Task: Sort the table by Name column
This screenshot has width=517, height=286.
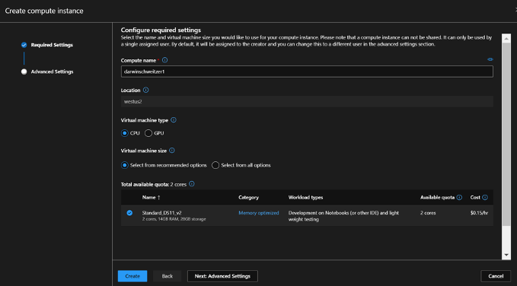Action: 152,197
